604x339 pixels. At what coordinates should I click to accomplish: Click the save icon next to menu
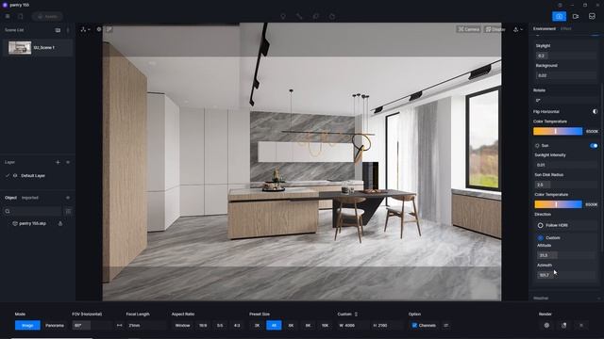21,17
